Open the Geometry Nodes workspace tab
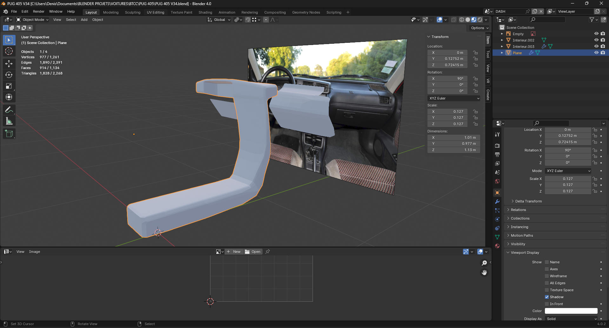The image size is (609, 328). 306,12
